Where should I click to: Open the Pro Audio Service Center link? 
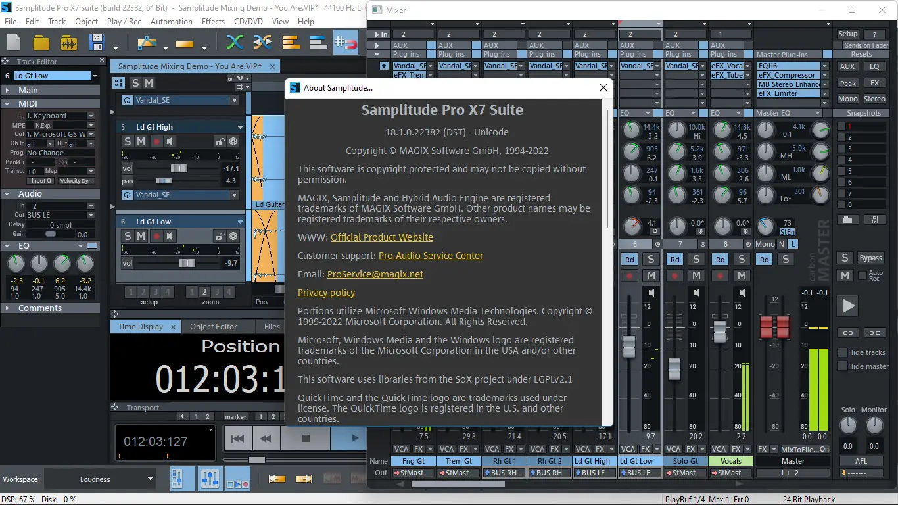click(431, 256)
